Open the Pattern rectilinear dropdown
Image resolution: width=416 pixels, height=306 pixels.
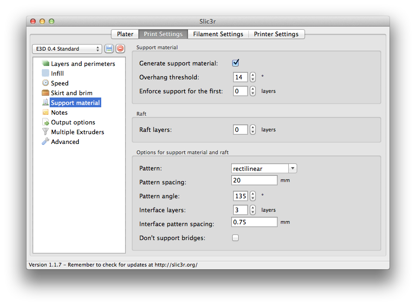(x=264, y=169)
